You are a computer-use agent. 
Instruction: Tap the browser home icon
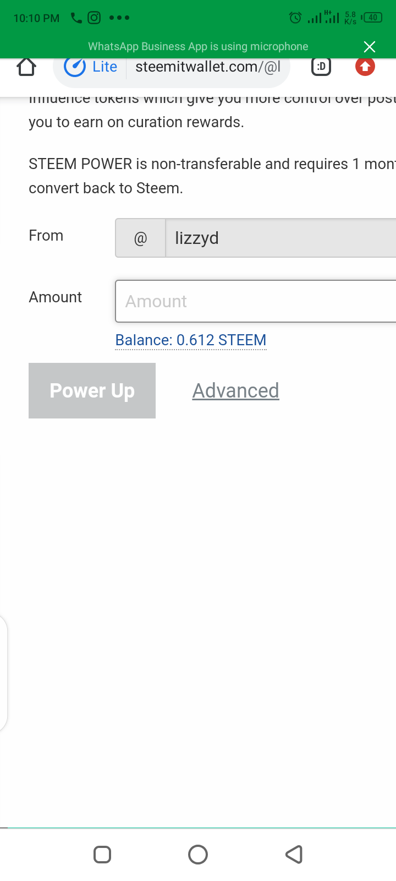point(26,67)
